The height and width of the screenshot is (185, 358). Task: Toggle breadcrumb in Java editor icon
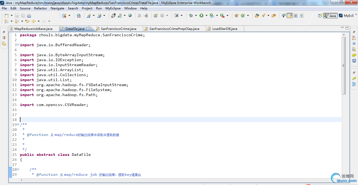point(284,15)
